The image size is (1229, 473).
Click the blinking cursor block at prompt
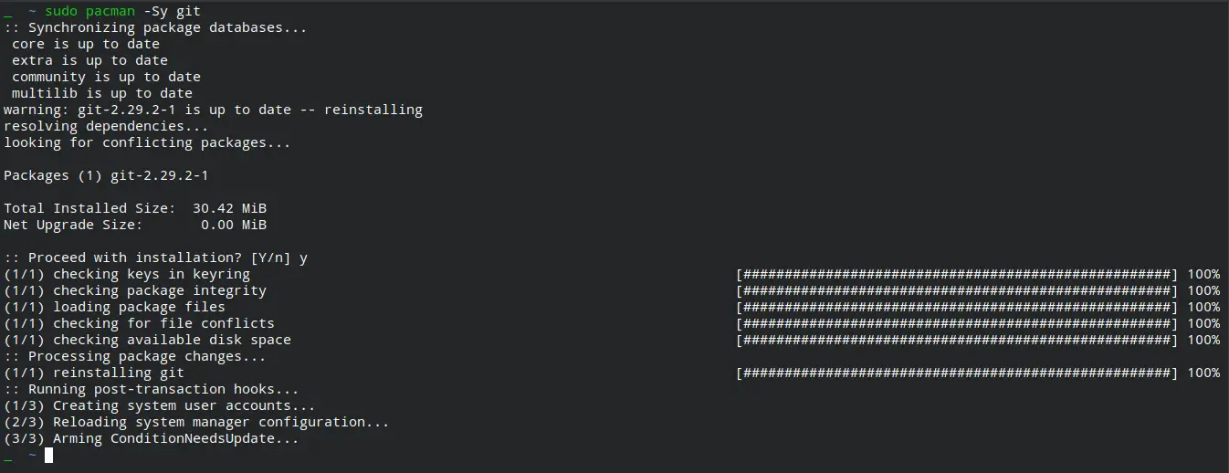48,455
